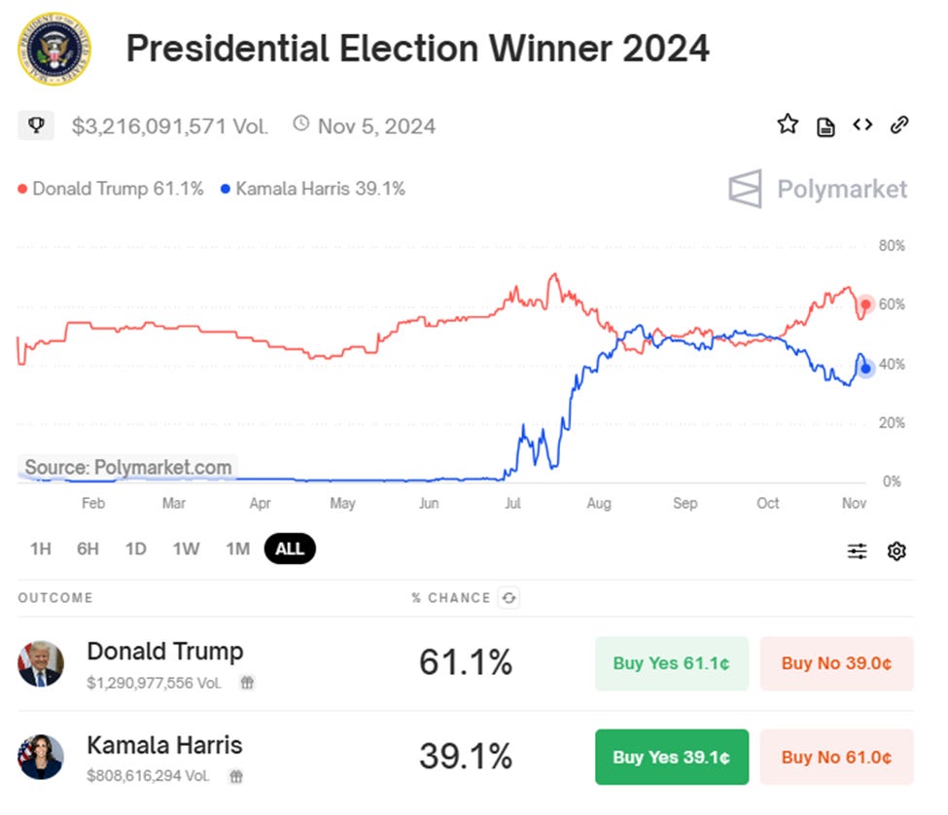Copy the market link via the link icon
The height and width of the screenshot is (815, 948).
pos(899,124)
